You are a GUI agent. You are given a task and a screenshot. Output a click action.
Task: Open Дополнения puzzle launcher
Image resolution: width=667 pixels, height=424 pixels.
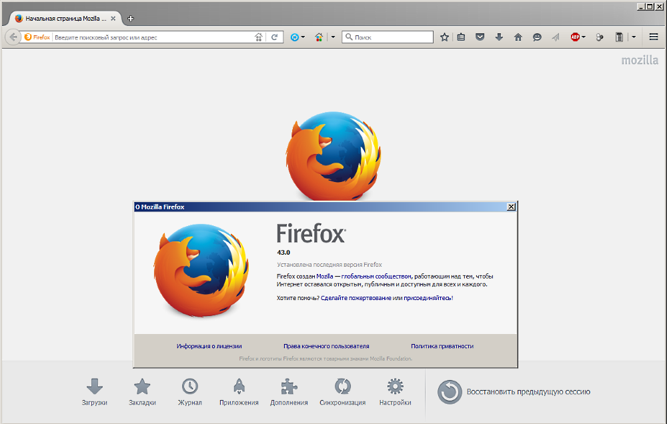289,392
